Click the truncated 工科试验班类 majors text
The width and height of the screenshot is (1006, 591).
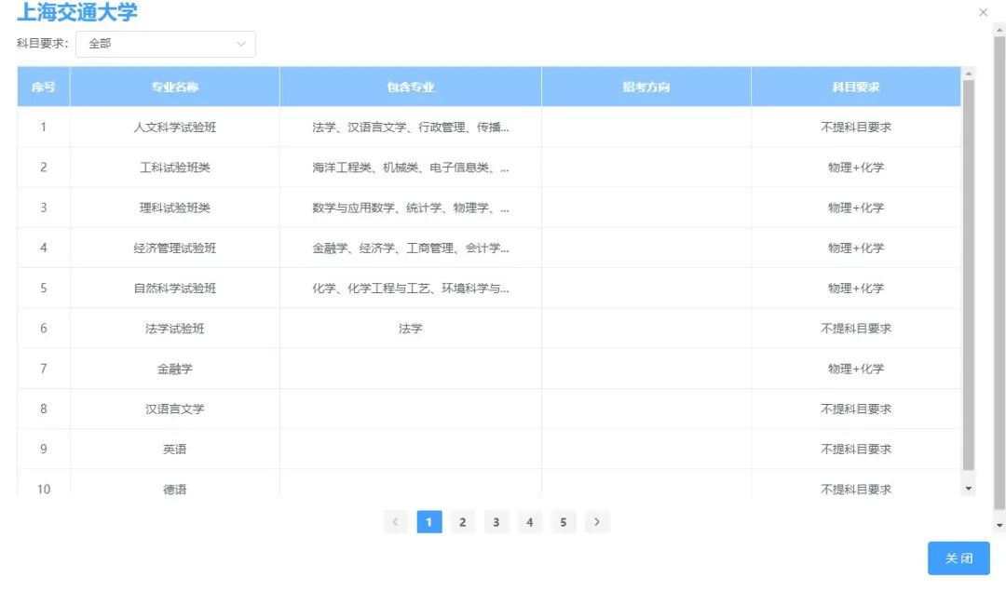click(409, 168)
